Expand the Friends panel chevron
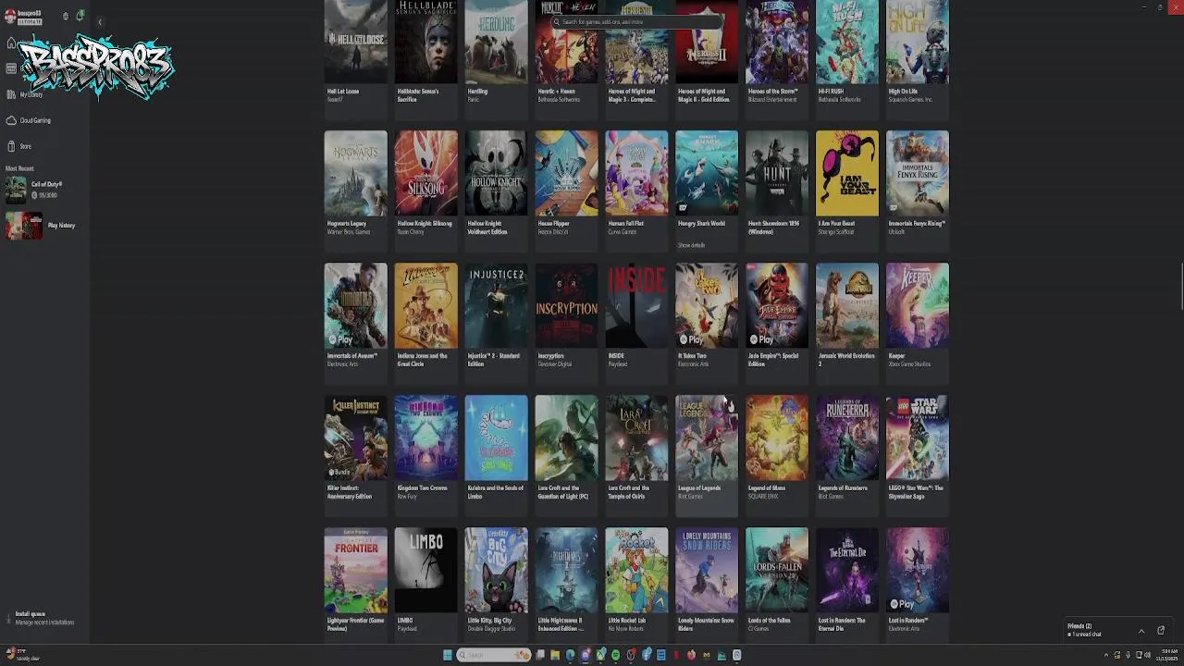This screenshot has height=666, width=1184. (x=1141, y=631)
